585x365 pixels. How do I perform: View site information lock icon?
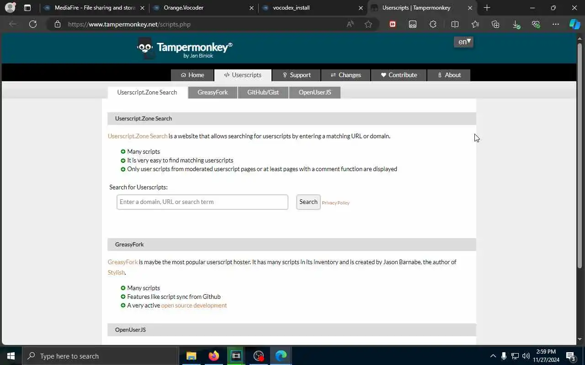coord(58,24)
